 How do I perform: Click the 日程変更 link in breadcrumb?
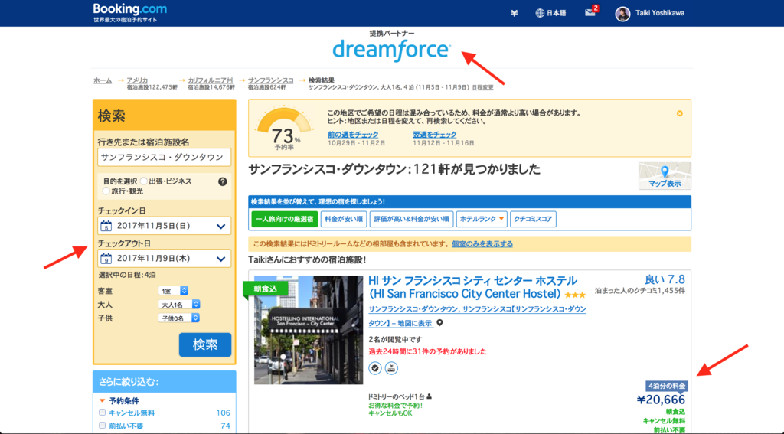pos(482,87)
